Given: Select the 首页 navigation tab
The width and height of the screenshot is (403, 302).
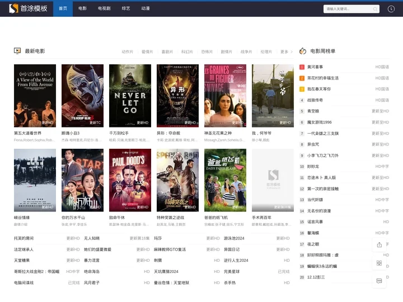Looking at the screenshot, I should pyautogui.click(x=63, y=8).
